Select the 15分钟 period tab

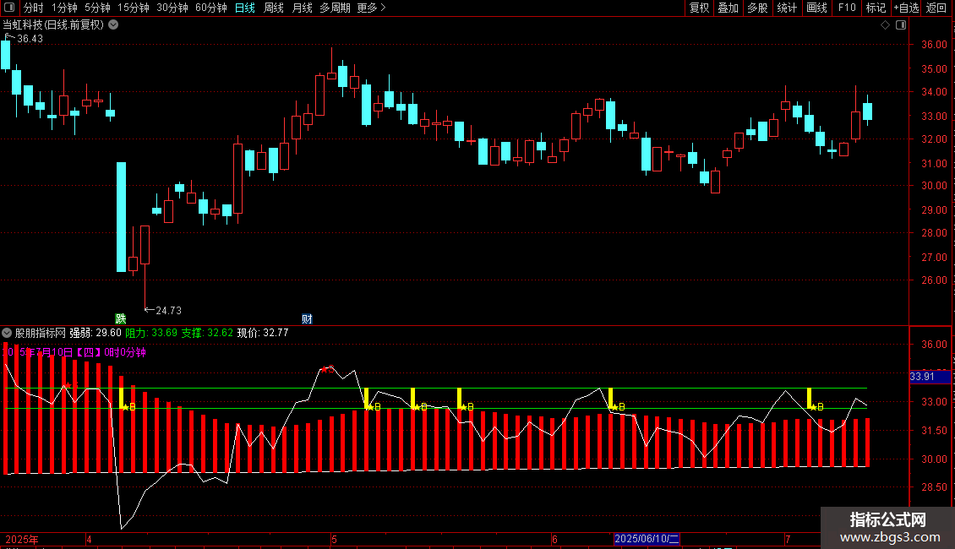pos(134,8)
